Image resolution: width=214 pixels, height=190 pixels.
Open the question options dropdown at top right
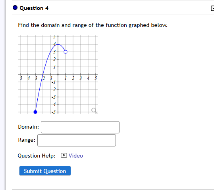point(212,8)
